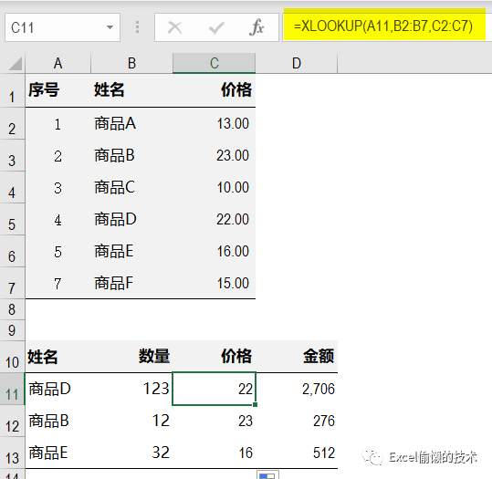
Task: Click the 金额 header cell
Action: tap(297, 357)
